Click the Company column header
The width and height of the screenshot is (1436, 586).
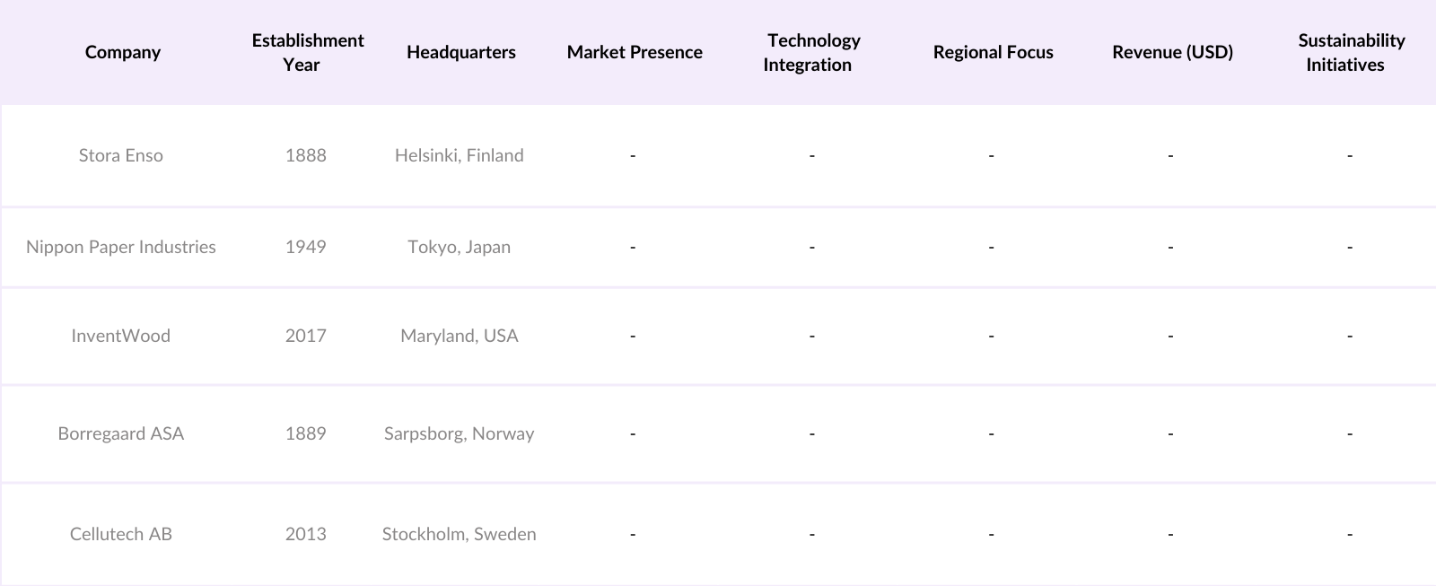click(122, 52)
